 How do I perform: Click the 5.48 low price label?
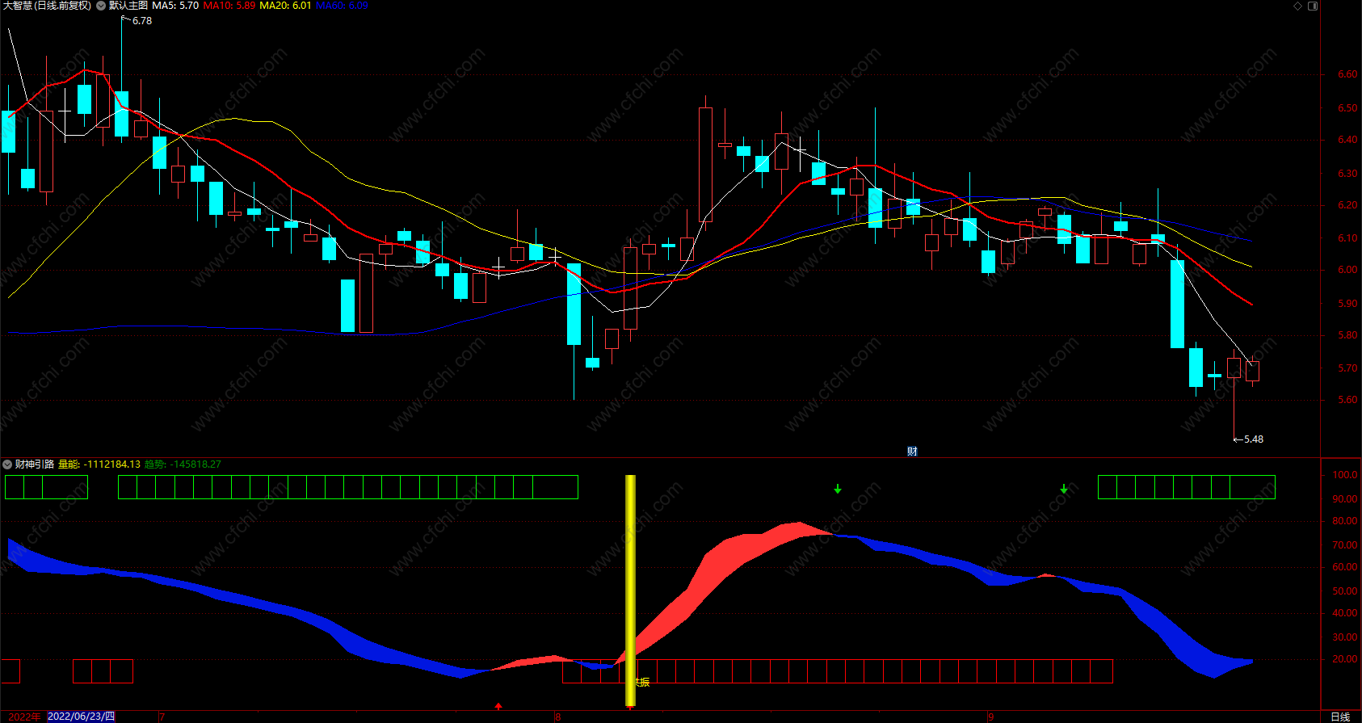click(x=1254, y=439)
